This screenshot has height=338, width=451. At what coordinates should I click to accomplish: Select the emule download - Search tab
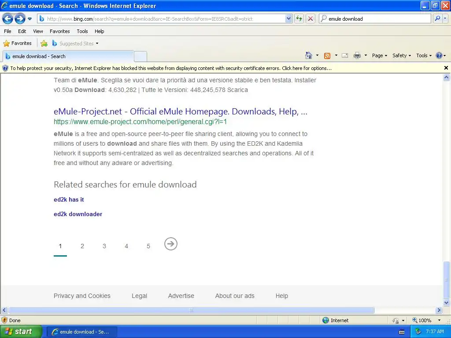click(68, 56)
